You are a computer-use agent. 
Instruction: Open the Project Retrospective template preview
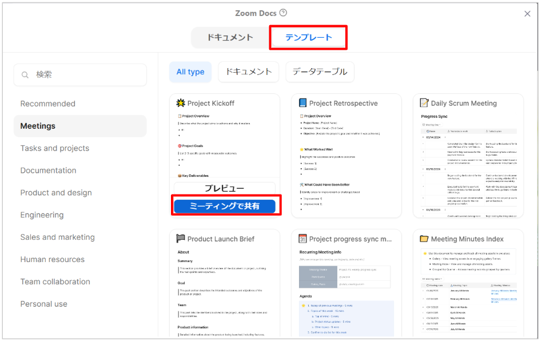tap(346, 156)
